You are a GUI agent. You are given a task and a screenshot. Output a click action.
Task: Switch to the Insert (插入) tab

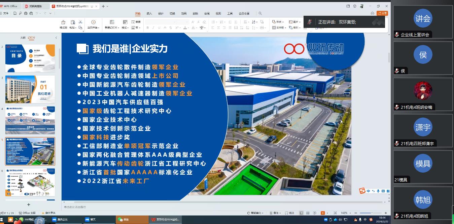[149, 13]
